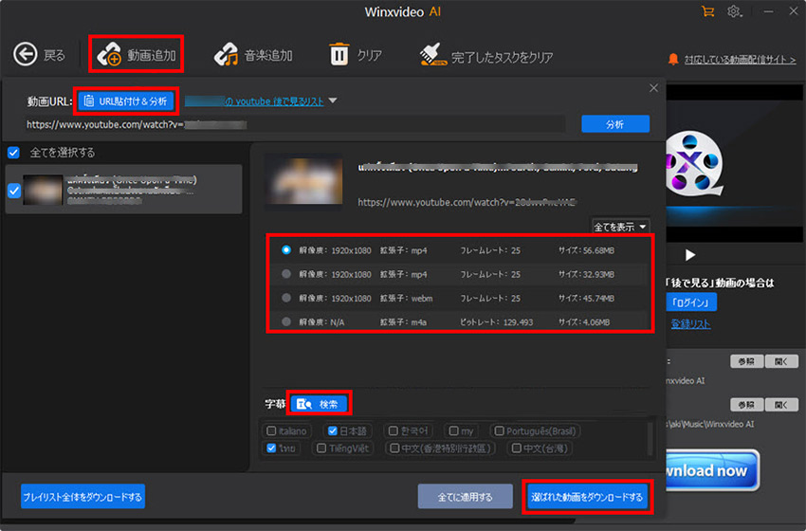Click the 分析 analyze button

(615, 124)
